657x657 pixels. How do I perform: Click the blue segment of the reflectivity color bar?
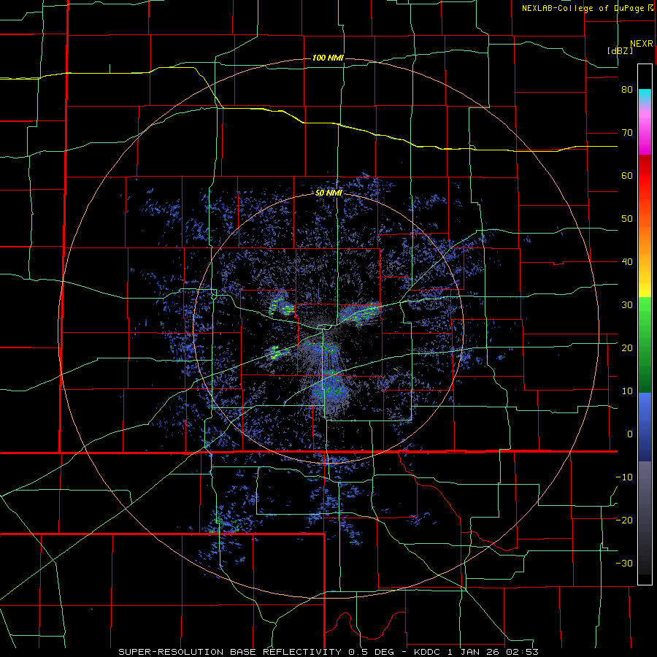click(x=645, y=426)
